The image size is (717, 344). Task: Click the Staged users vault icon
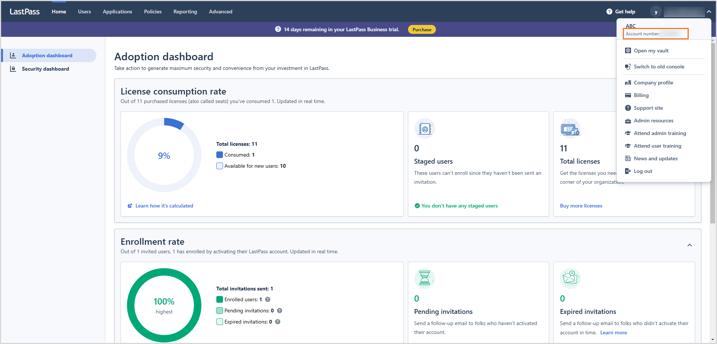425,129
